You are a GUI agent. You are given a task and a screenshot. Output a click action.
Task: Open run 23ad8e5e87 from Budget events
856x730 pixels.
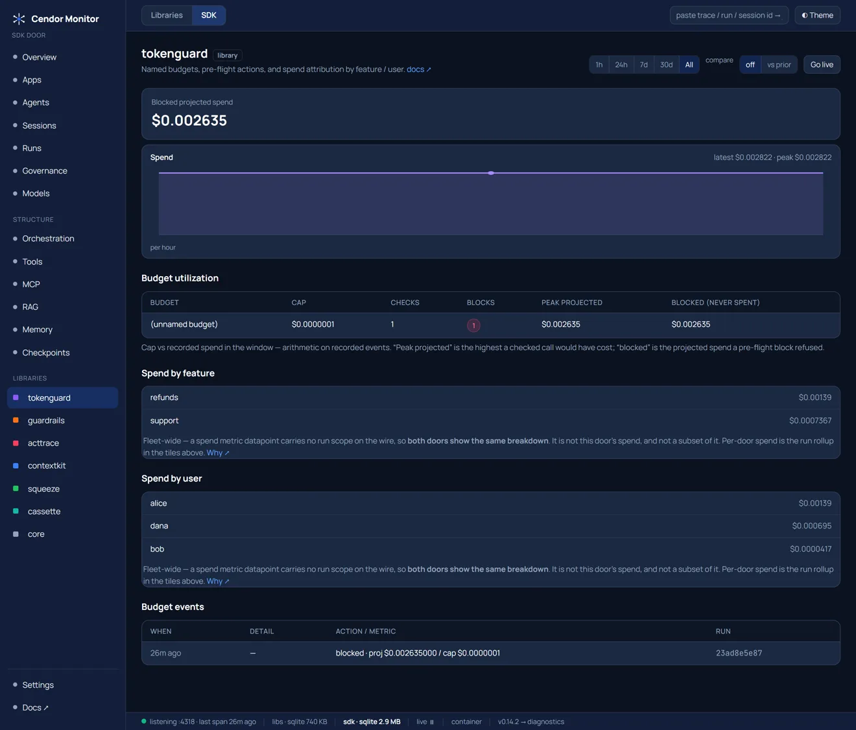tap(739, 653)
